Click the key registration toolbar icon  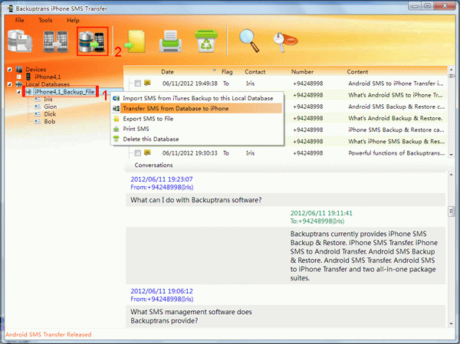pos(285,42)
